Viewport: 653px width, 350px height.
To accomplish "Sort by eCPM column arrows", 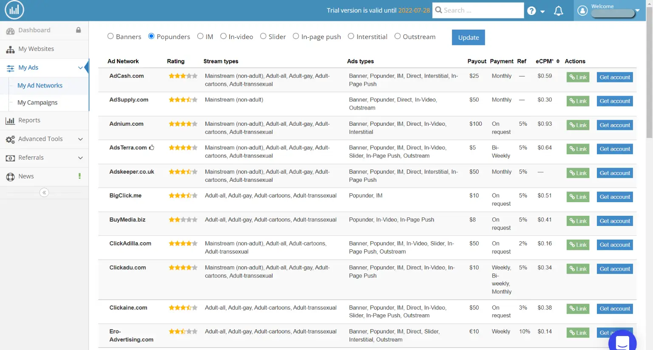I will click(558, 61).
